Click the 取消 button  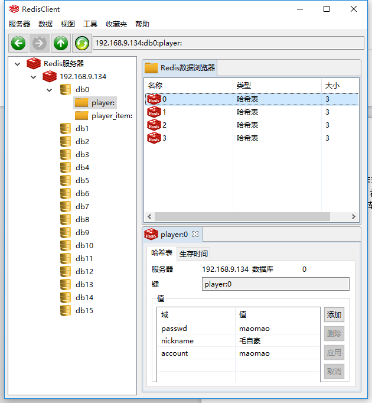334,372
